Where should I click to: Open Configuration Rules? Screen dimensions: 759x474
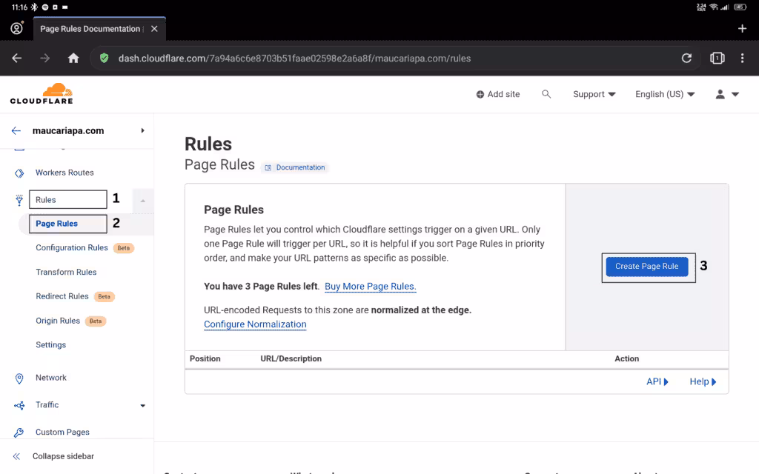point(72,247)
